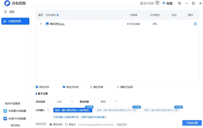Viewport: 203px width, 128px height.
Task: Select AI智能抠图 sidebar tab
Action: pos(15,21)
